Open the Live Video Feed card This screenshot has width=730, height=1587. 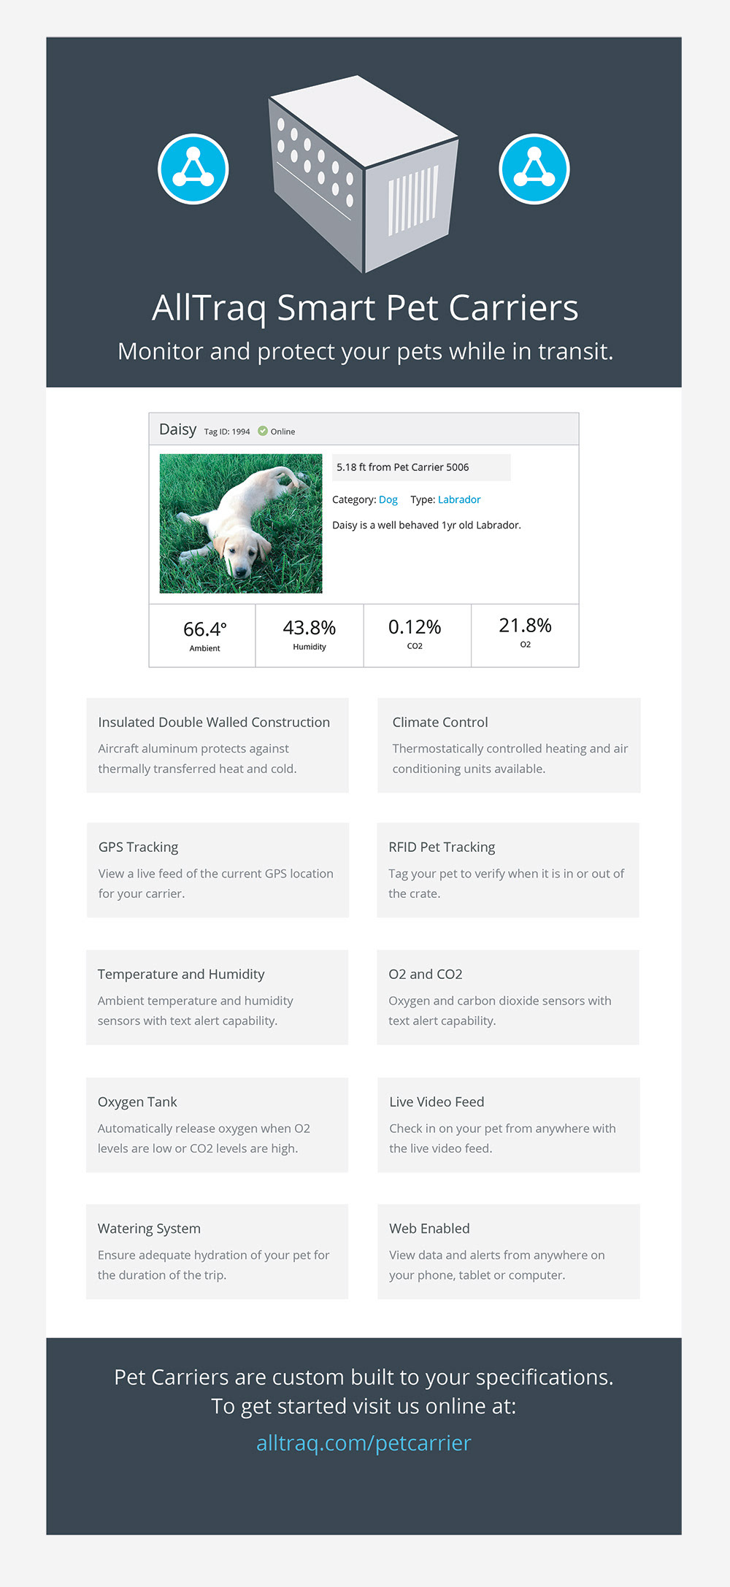click(509, 1125)
